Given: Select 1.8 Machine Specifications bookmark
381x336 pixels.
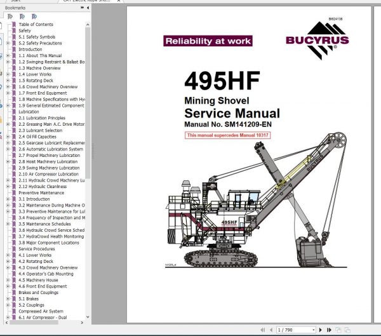Looking at the screenshot, I should 51,99.
